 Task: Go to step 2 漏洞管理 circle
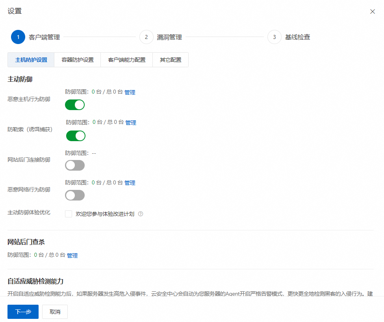click(x=146, y=37)
